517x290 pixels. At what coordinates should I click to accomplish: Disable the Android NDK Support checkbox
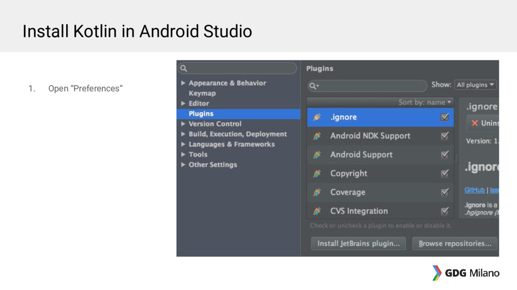coord(444,136)
